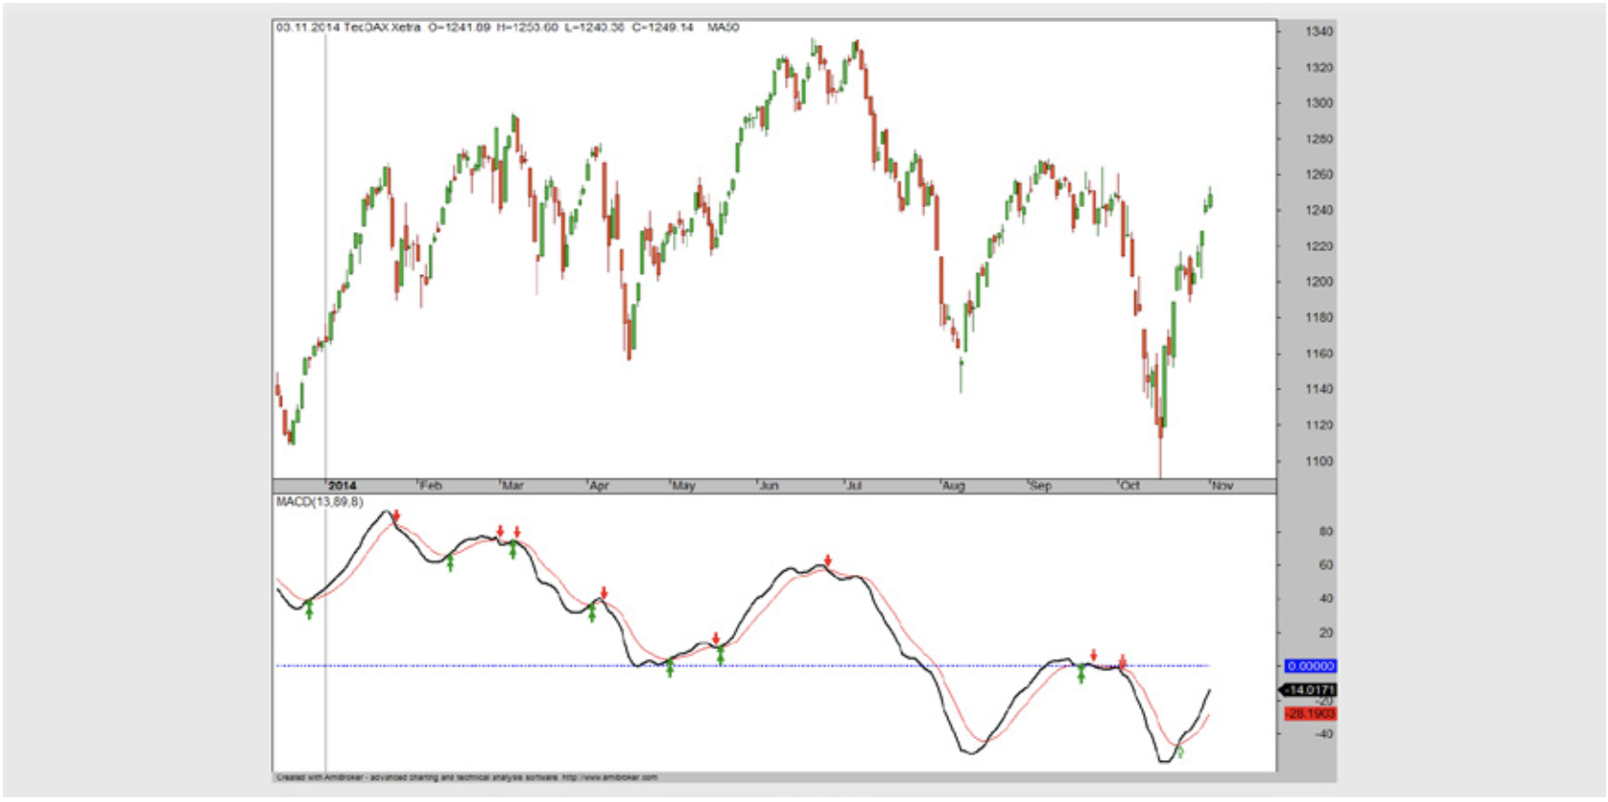Click the '1280' price axis label
Image resolution: width=1608 pixels, height=802 pixels.
coord(1319,139)
